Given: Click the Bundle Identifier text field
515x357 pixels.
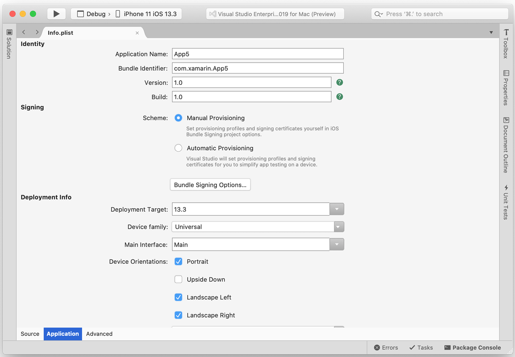Looking at the screenshot, I should click(x=257, y=68).
